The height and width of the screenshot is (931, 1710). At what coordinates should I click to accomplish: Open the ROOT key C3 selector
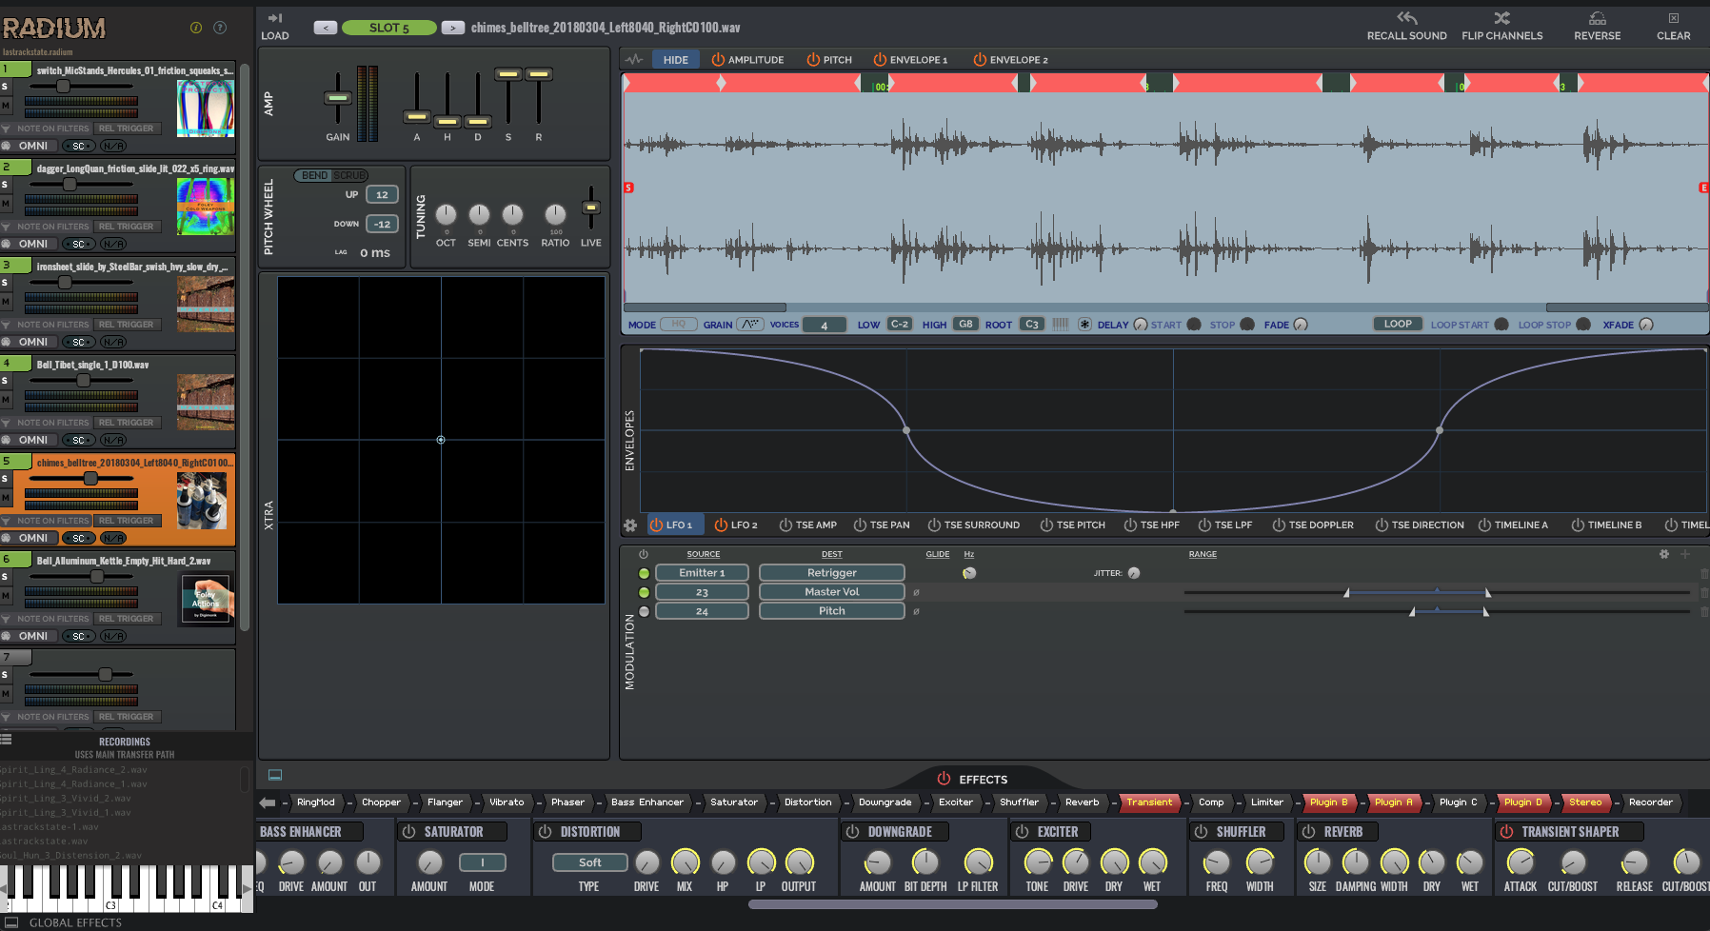[1032, 325]
